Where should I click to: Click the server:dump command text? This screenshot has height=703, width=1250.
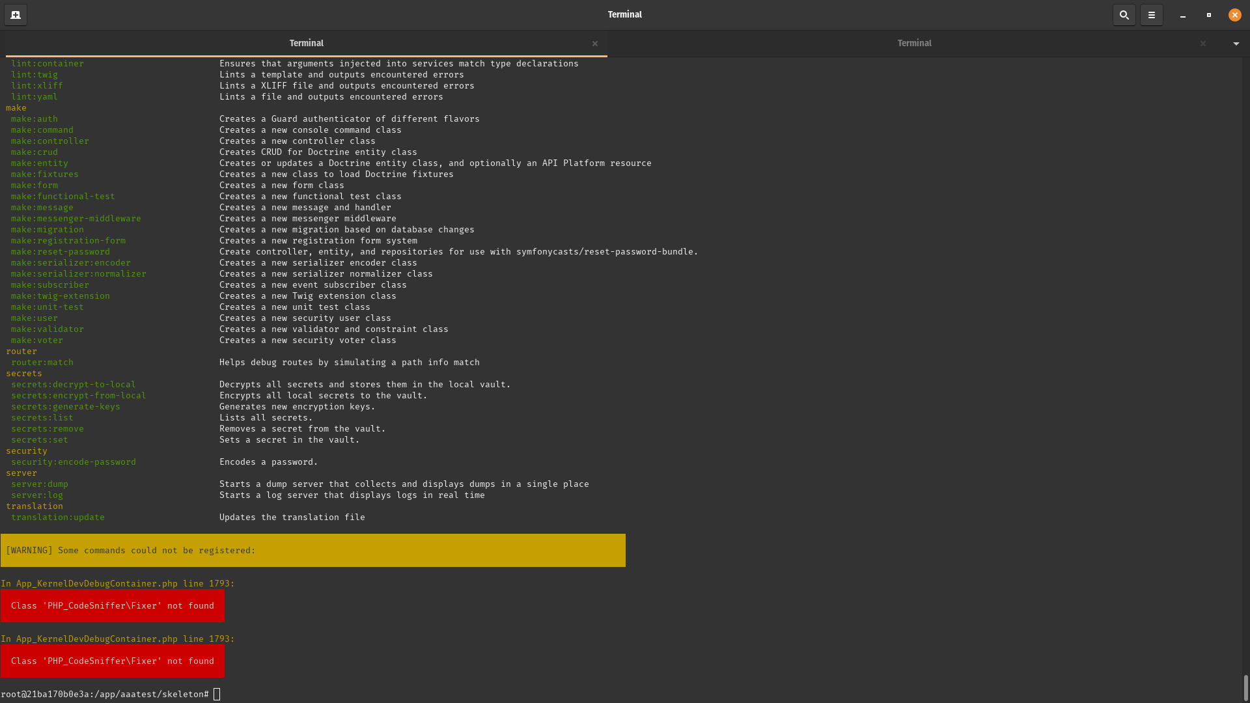click(x=40, y=484)
